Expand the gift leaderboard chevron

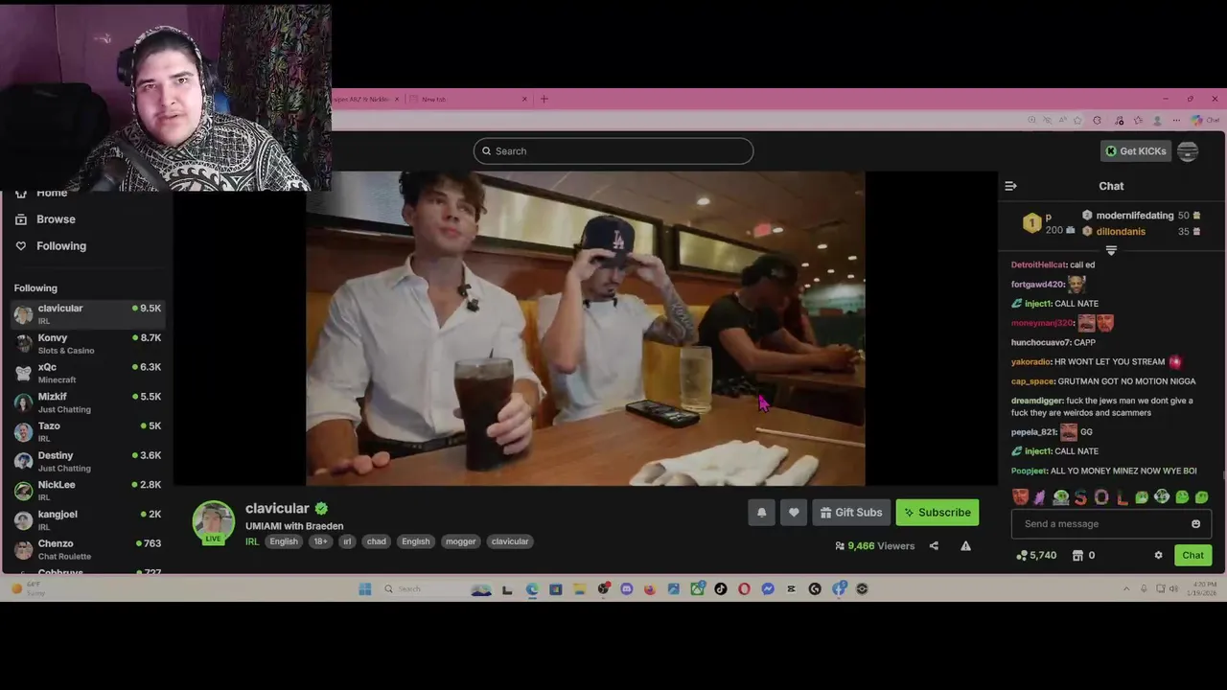coord(1111,250)
